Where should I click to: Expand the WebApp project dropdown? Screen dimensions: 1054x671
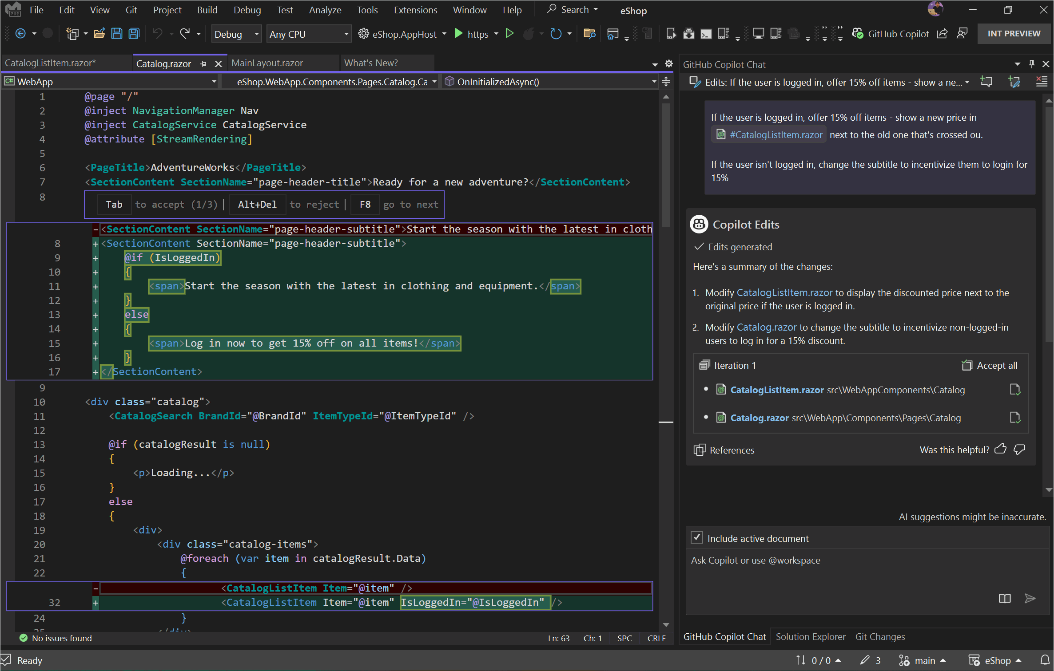coord(214,81)
